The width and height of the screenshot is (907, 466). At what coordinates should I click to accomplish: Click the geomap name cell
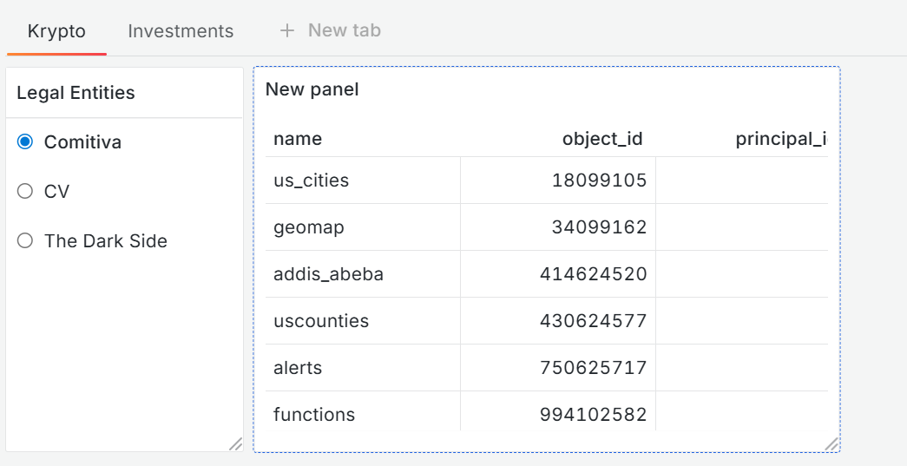(x=308, y=227)
